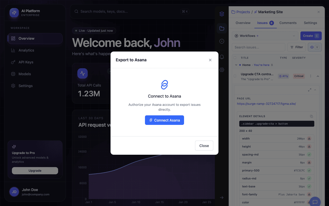Switch to the Comments tab

(288, 23)
